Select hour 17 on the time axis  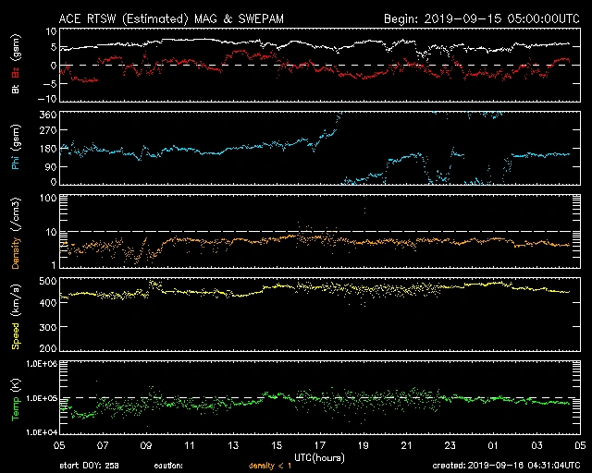320,445
